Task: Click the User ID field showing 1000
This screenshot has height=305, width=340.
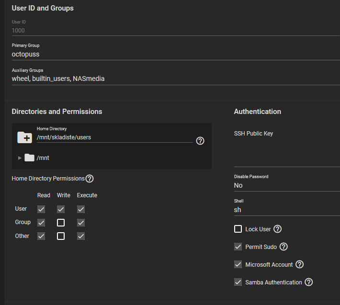Action: click(176, 31)
